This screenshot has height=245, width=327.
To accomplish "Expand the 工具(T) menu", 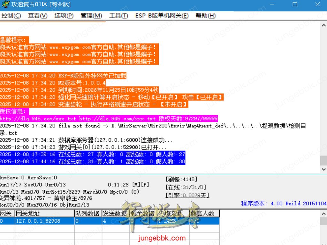I will 118,16.
